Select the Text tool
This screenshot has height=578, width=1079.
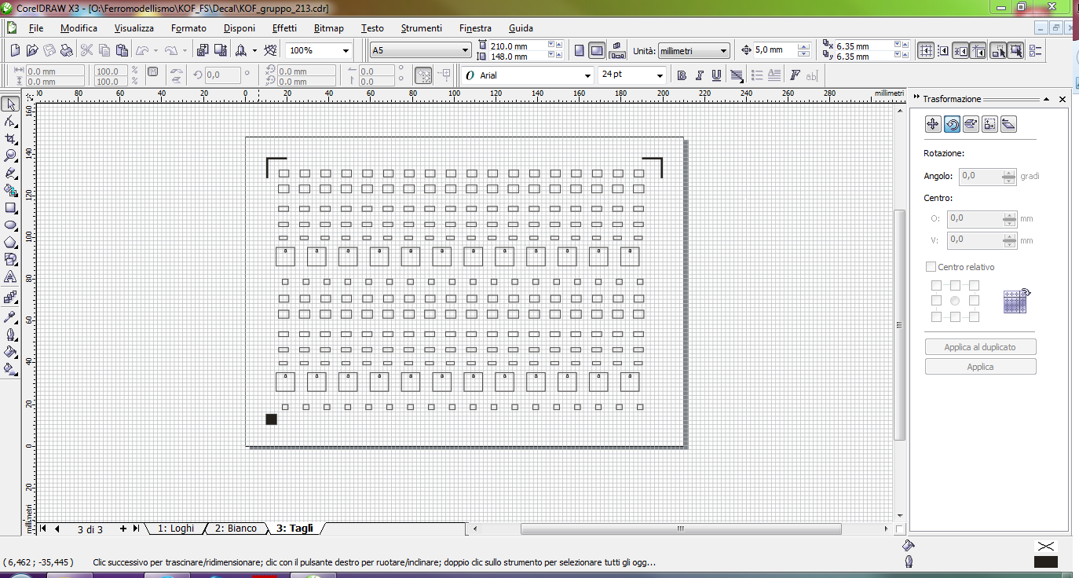pos(10,277)
